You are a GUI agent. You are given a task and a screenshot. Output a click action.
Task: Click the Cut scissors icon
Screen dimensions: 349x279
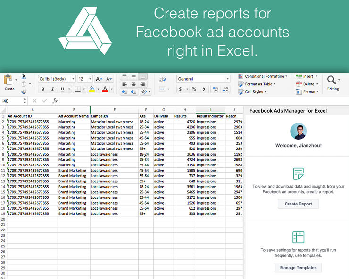pyautogui.click(x=24, y=76)
